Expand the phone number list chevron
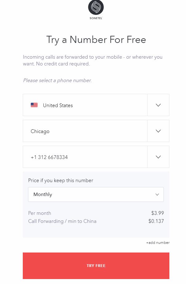Viewport: 186px width, 284px height. pyautogui.click(x=158, y=157)
